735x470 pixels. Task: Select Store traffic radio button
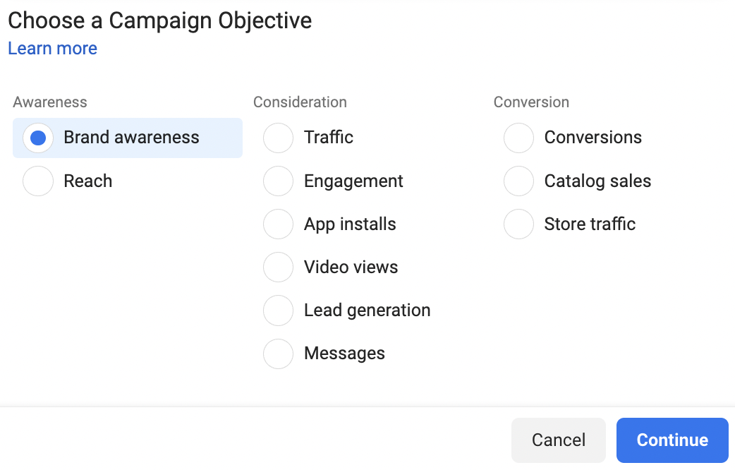[x=518, y=224]
